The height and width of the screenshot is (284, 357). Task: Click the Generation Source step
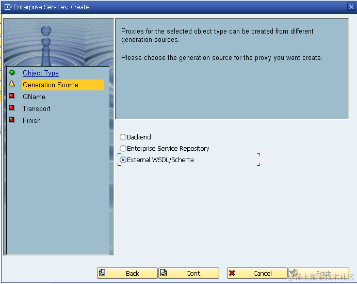(63, 85)
